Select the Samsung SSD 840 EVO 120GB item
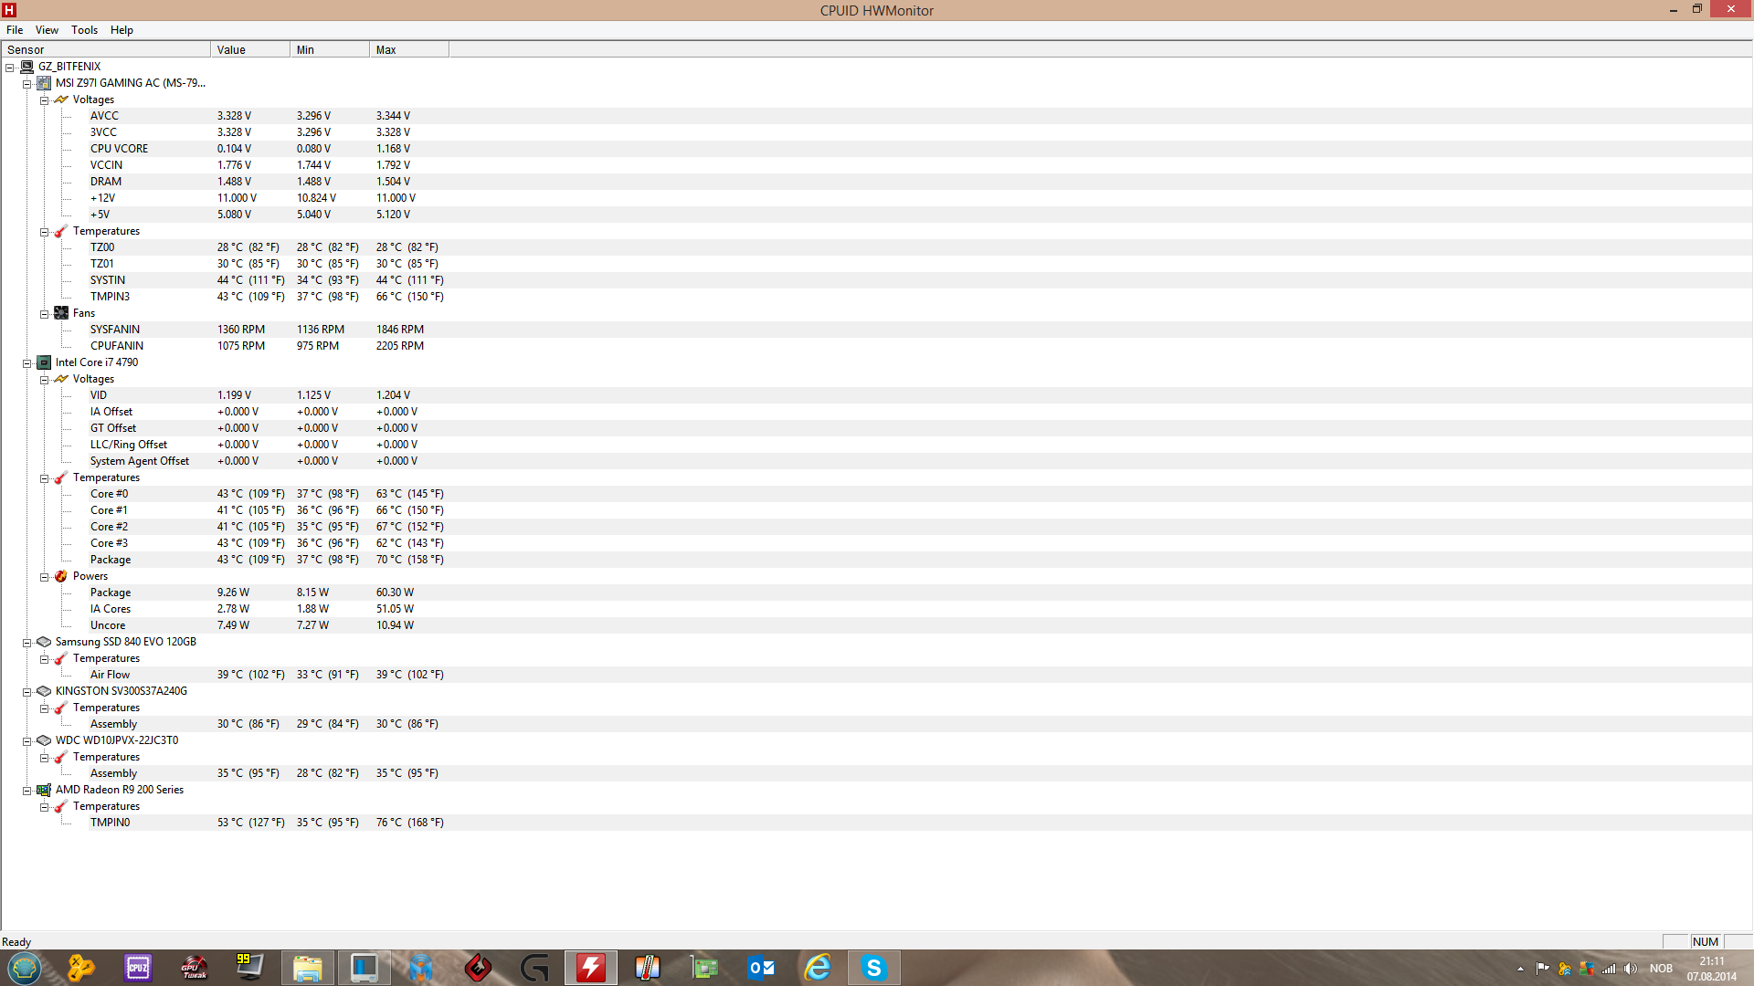Viewport: 1754px width, 986px height. [125, 642]
